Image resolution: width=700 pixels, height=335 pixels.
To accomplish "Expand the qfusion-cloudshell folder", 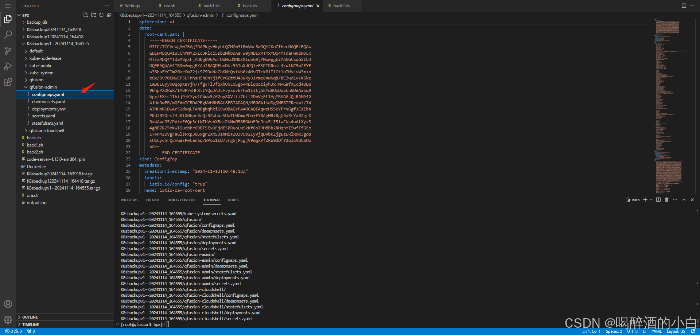I will click(x=47, y=131).
